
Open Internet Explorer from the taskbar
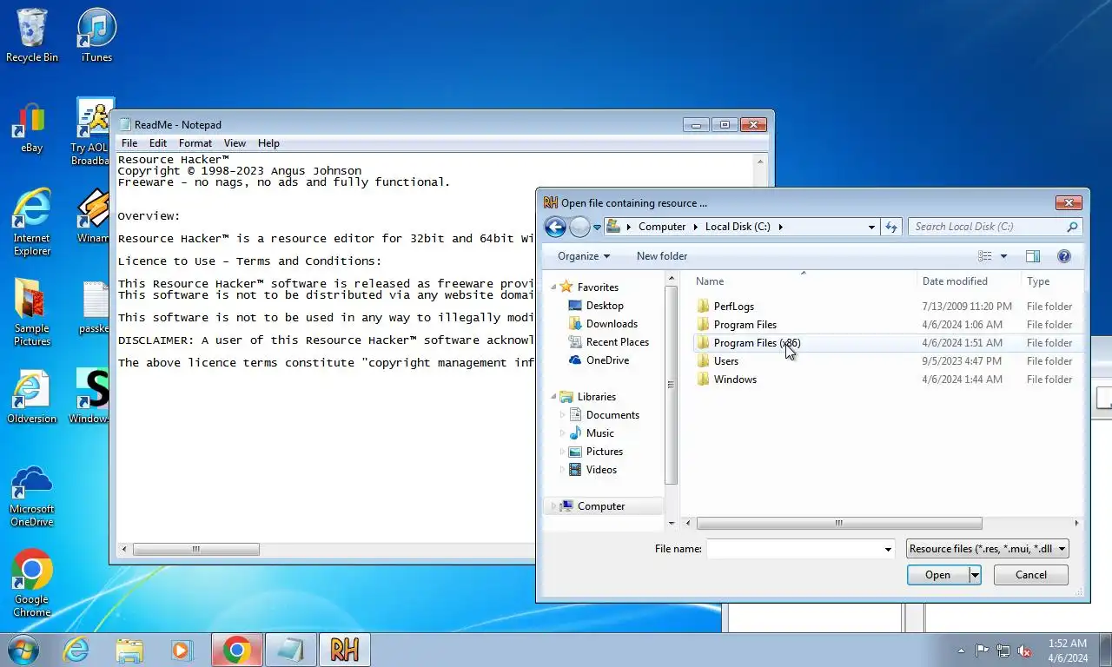pyautogui.click(x=76, y=650)
